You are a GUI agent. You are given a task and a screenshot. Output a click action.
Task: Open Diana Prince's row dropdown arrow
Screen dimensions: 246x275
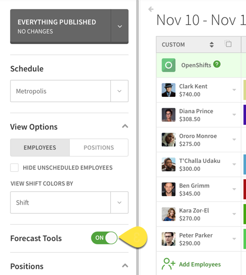(234, 115)
